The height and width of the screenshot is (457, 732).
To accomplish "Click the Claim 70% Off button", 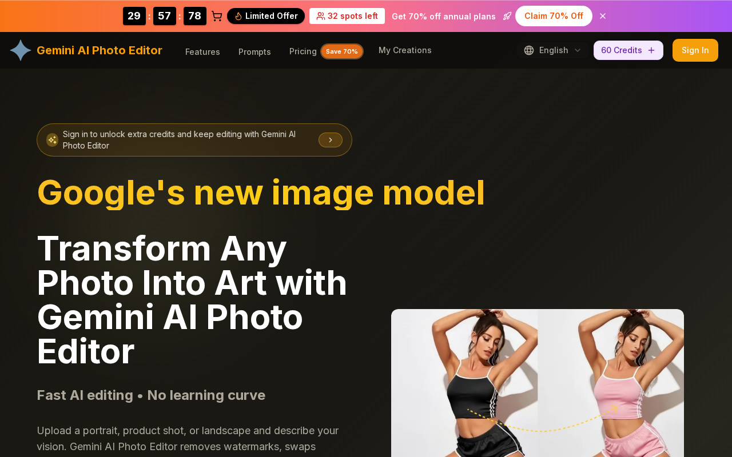I will pyautogui.click(x=554, y=16).
